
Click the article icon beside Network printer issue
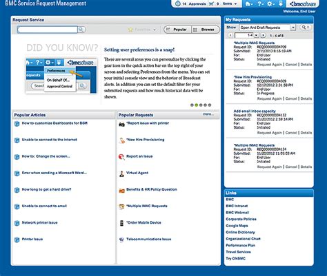point(17,223)
